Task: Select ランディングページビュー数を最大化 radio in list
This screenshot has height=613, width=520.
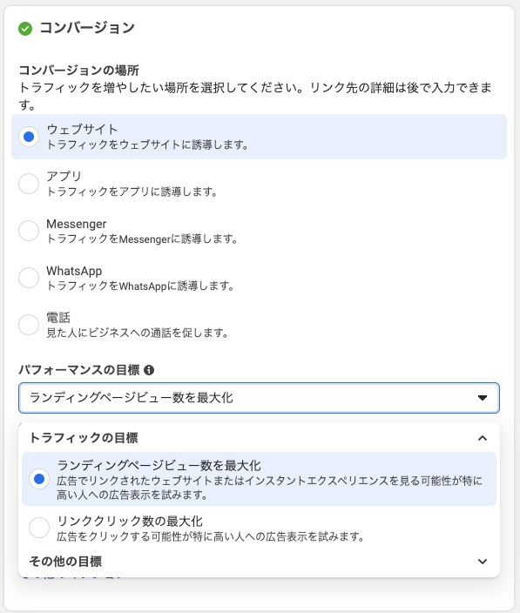Action: pos(39,479)
